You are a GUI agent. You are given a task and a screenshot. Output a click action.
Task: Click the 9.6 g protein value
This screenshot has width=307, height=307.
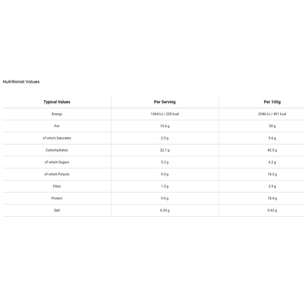point(165,198)
